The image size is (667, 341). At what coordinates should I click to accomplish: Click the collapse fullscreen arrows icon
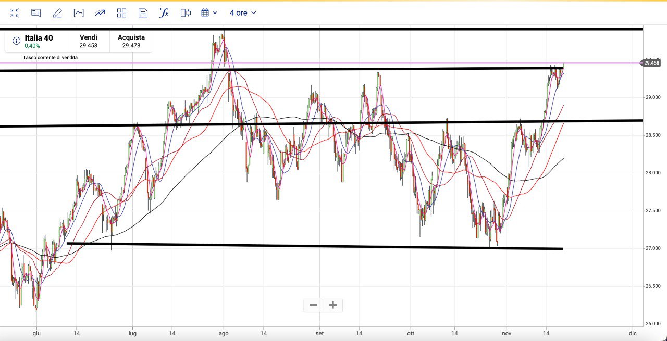pos(15,13)
